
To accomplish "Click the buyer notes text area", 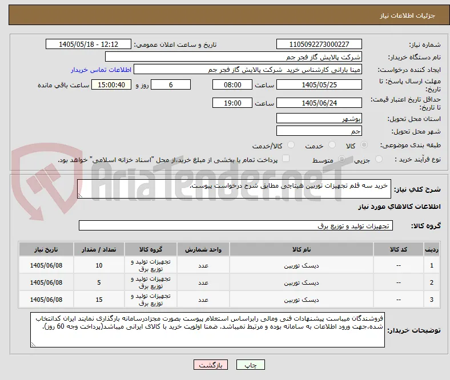I will click(x=207, y=330).
